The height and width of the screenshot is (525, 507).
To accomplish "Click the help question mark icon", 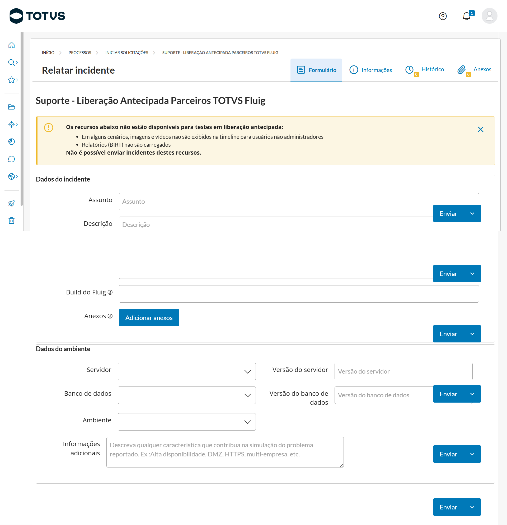I will click(x=443, y=16).
